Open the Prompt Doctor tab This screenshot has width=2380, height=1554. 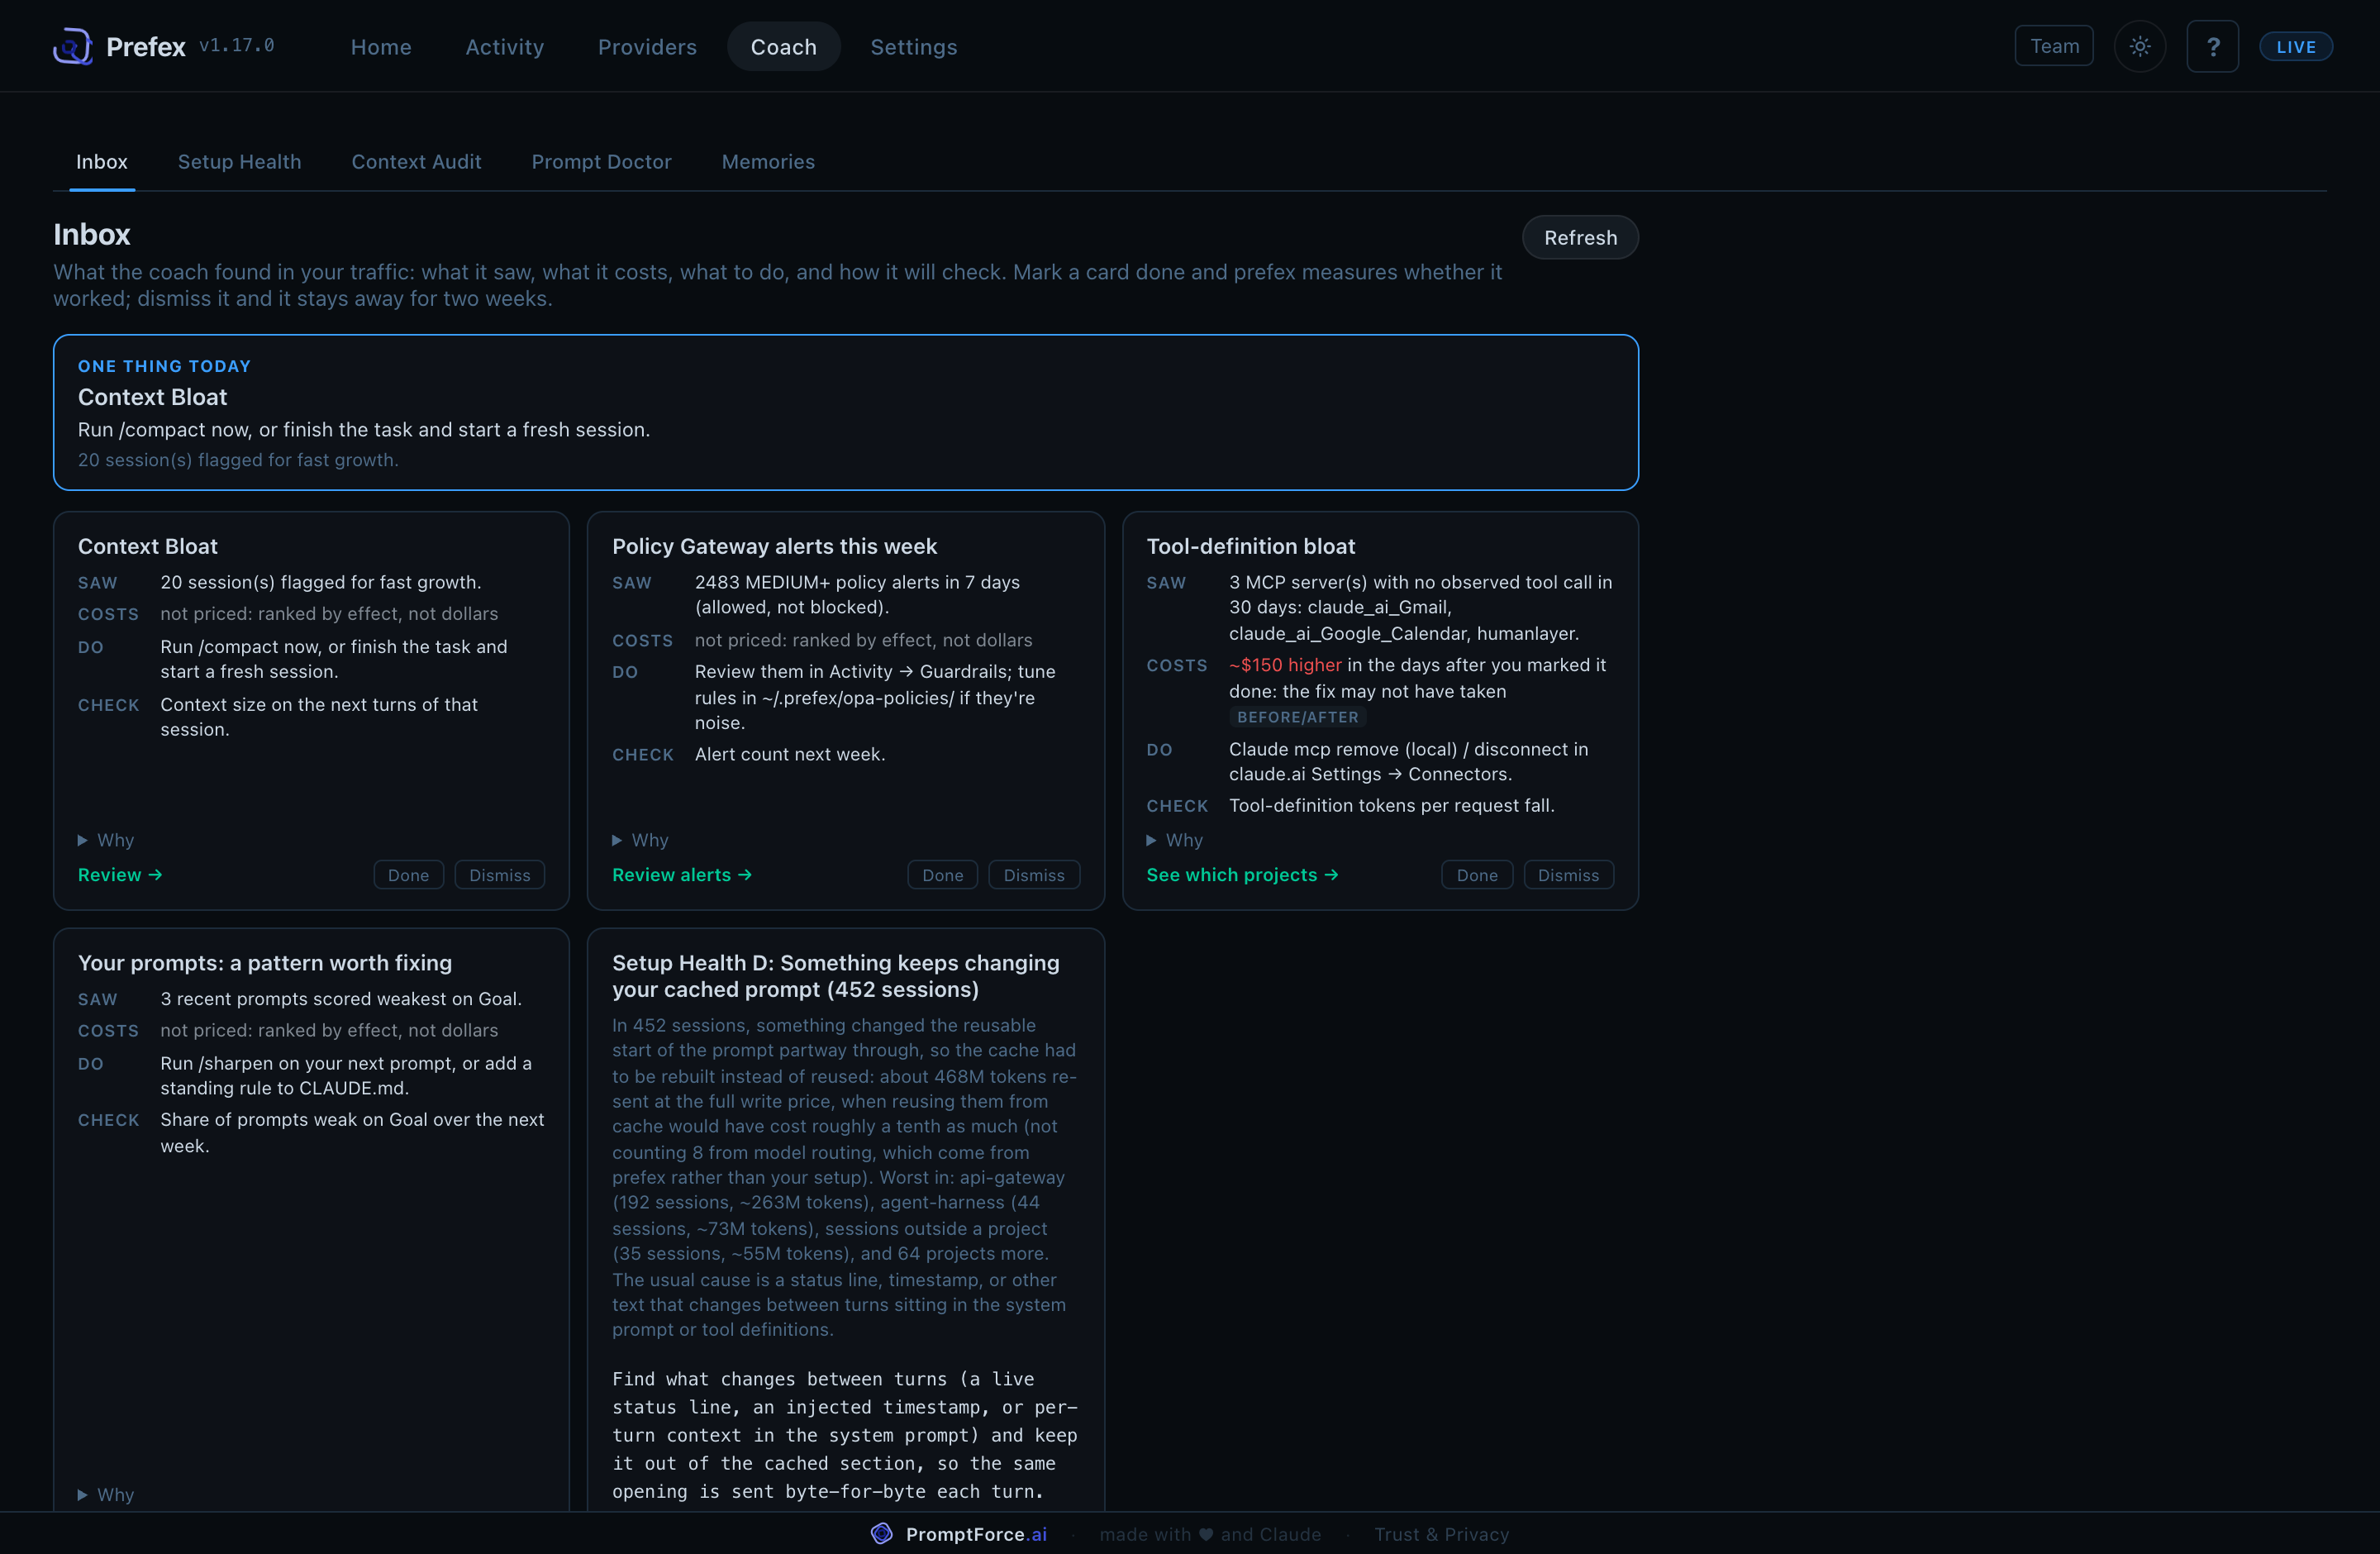[x=601, y=161]
